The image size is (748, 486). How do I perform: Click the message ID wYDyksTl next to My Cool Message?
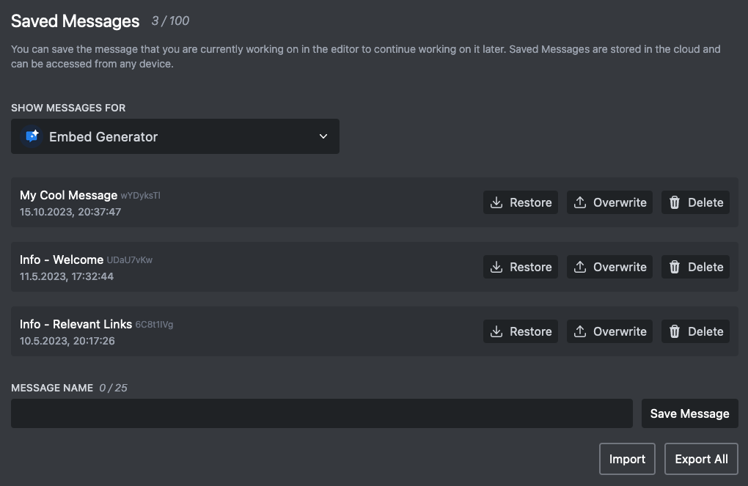pyautogui.click(x=140, y=195)
